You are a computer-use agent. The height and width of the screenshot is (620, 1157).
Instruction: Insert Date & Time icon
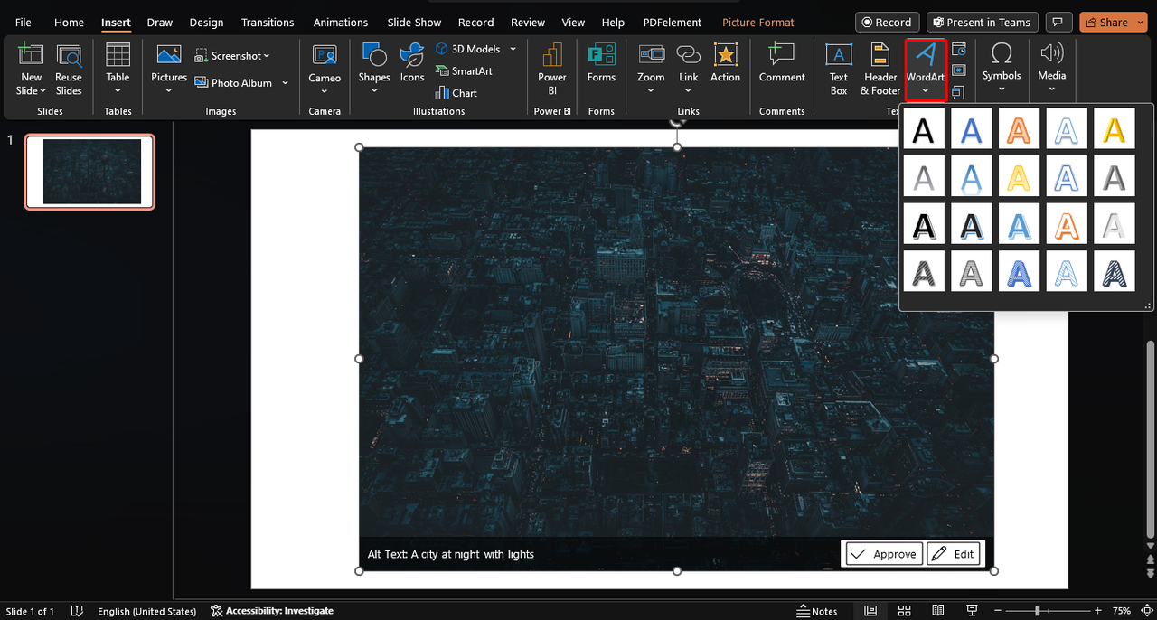tap(959, 49)
